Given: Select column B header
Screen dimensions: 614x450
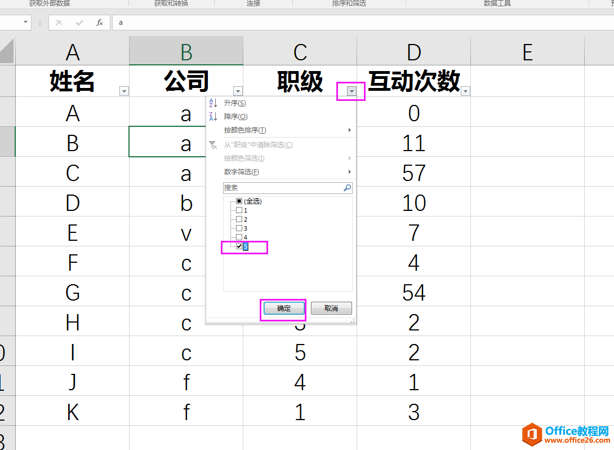Looking at the screenshot, I should coord(186,51).
